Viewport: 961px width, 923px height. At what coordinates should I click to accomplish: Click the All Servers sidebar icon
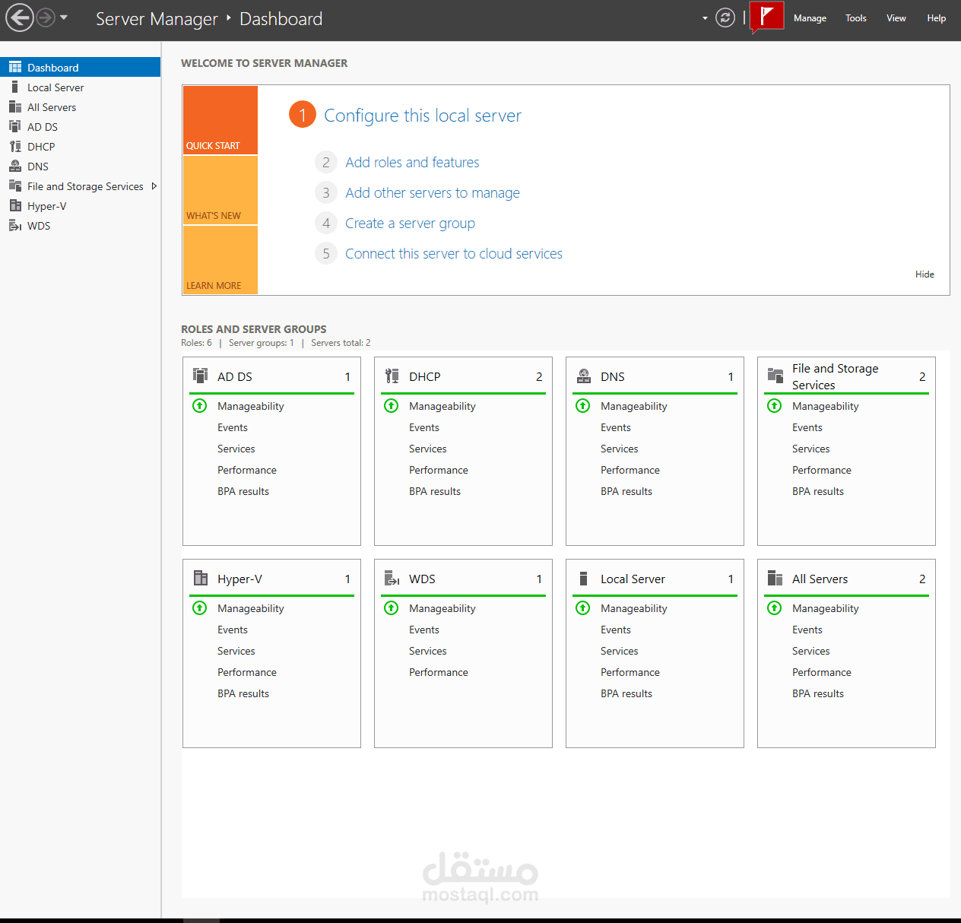click(x=15, y=107)
